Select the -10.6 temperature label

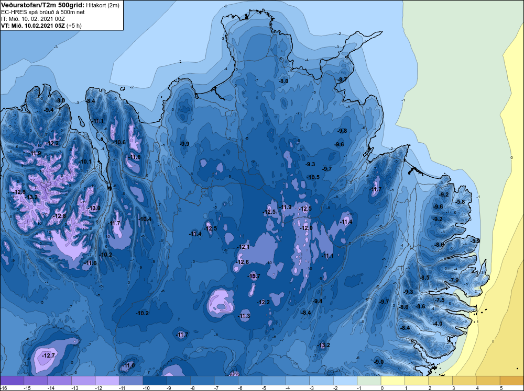point(119,142)
